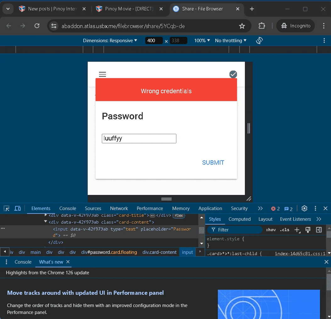This screenshot has width=331, height=319.
Task: Switch to Event Listeners tab
Action: pos(295,219)
